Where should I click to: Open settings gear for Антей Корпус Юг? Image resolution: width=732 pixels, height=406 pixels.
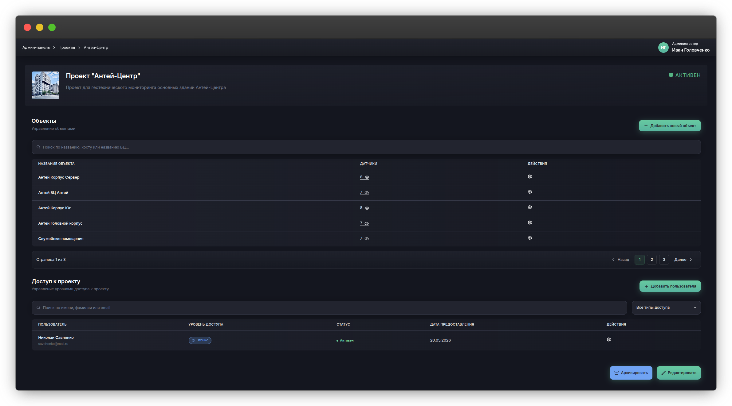pos(530,207)
